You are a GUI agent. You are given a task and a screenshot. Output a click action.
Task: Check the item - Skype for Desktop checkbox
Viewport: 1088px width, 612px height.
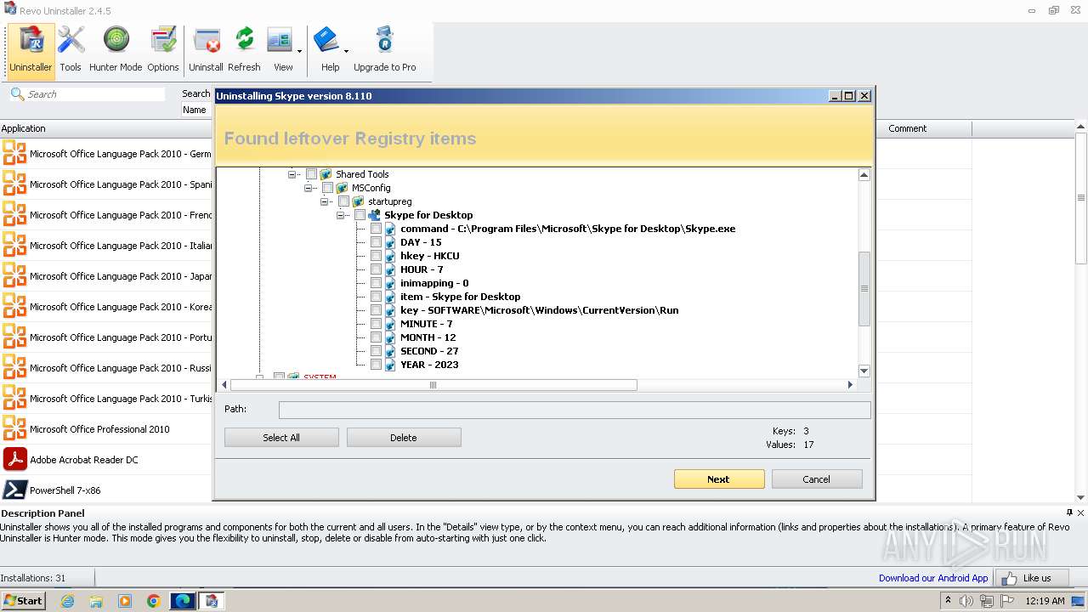click(376, 297)
